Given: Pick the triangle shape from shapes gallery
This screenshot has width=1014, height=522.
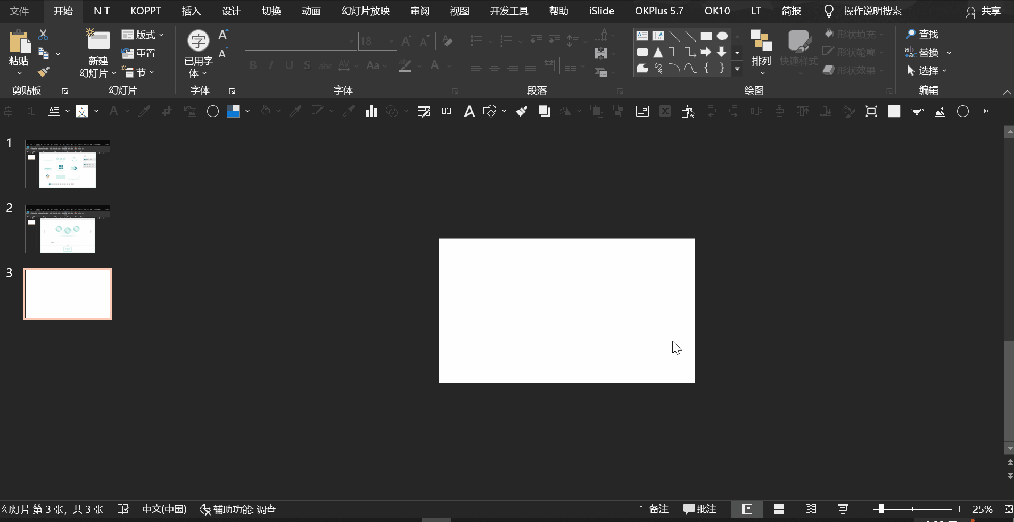Looking at the screenshot, I should click(x=658, y=52).
